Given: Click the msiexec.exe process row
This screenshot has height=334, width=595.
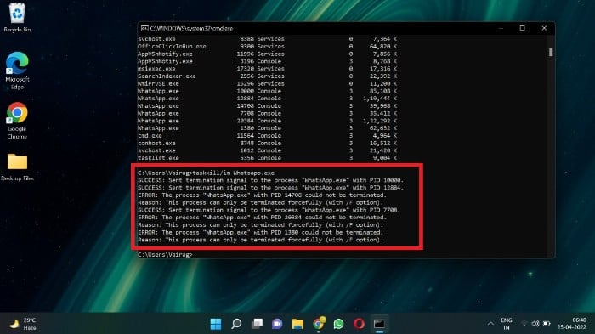Looking at the screenshot, I should [x=268, y=69].
